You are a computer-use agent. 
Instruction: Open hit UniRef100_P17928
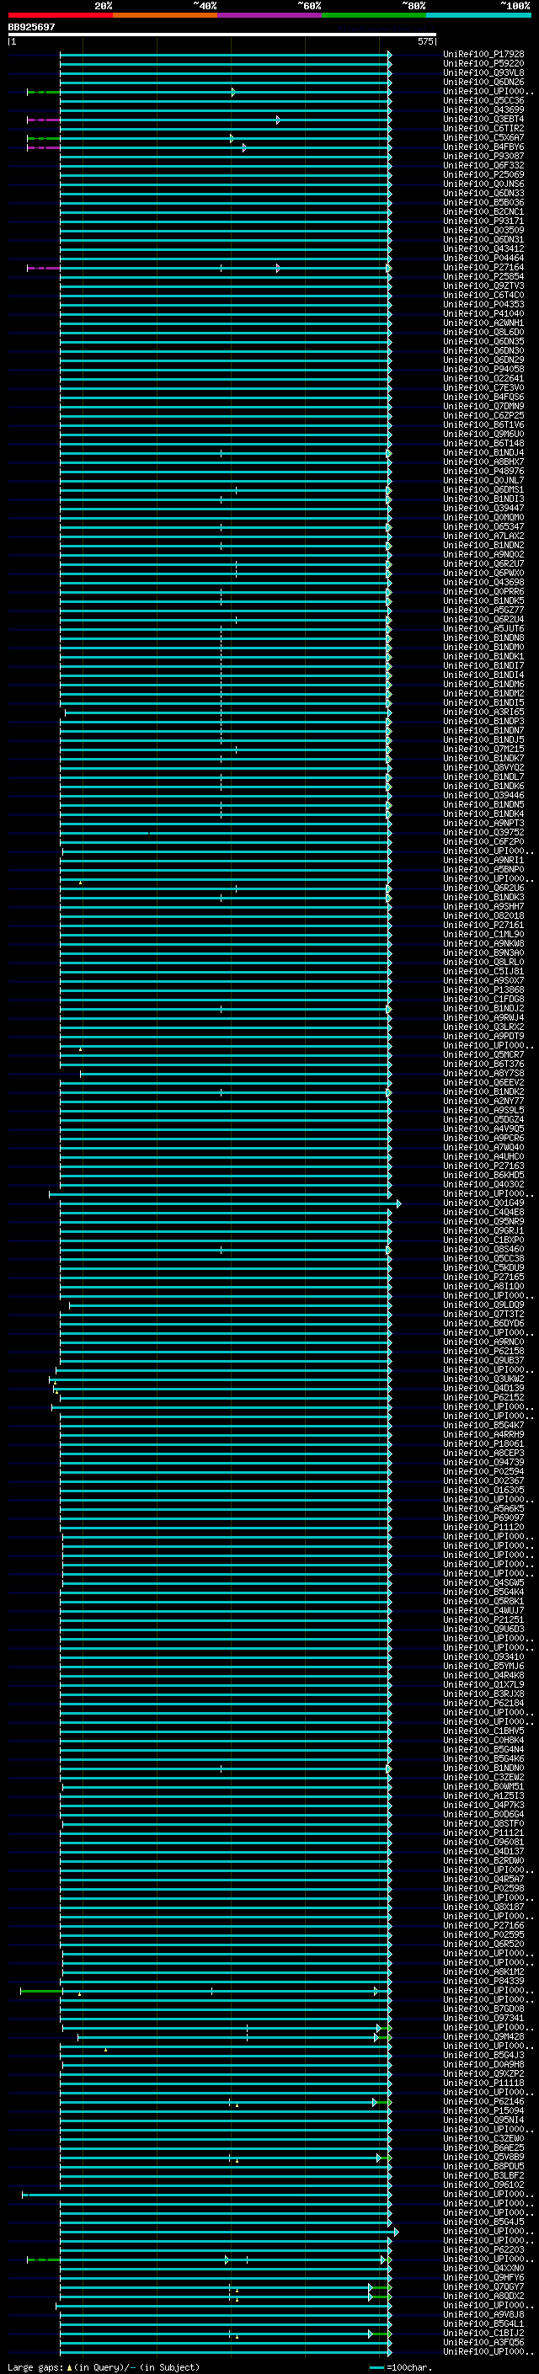point(483,55)
